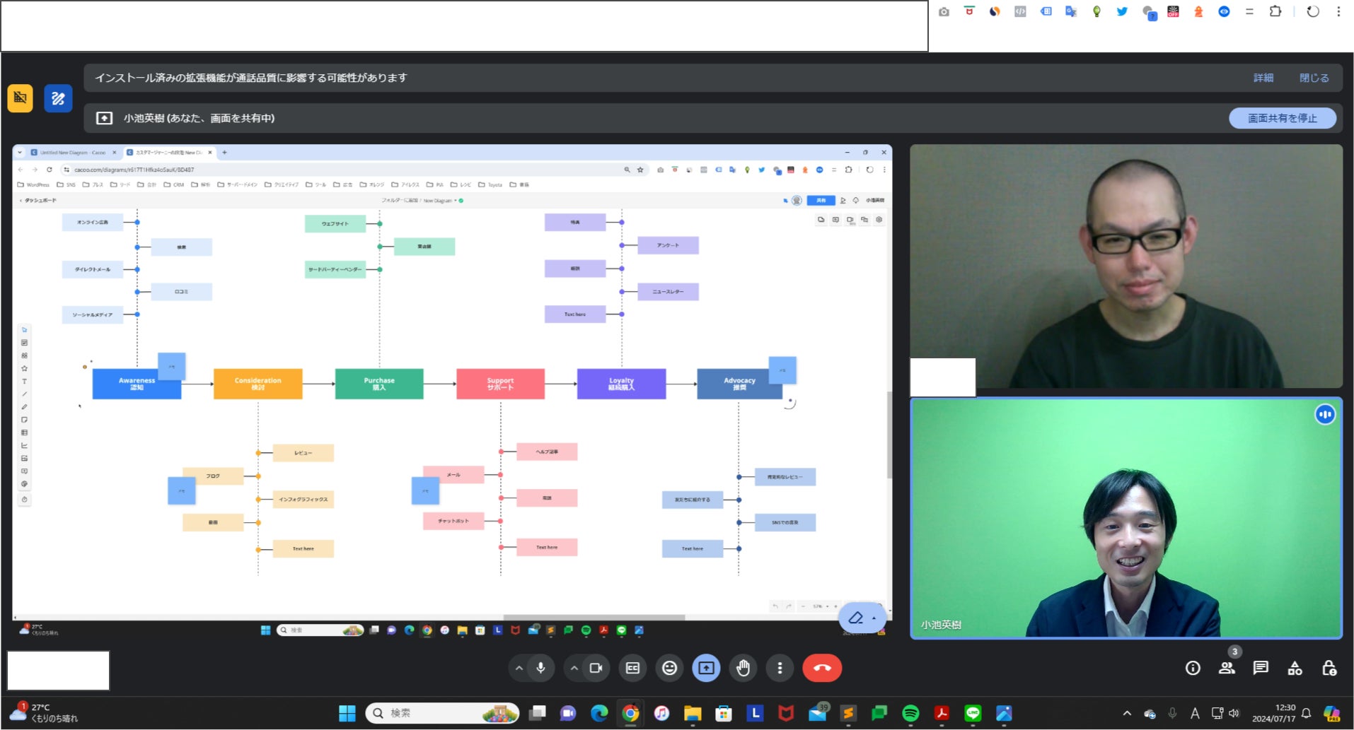Open the in-call chat panel
Screen dimensions: 1354x730
(1261, 668)
